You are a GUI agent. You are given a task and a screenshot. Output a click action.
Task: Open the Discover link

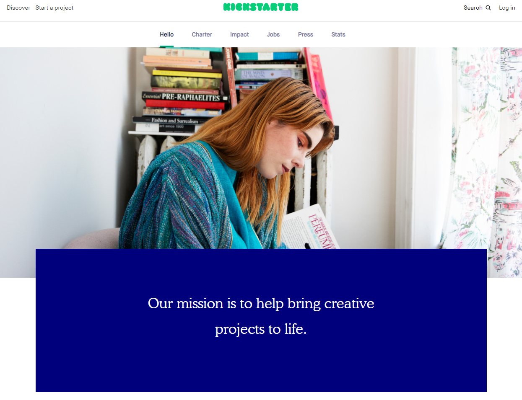18,8
